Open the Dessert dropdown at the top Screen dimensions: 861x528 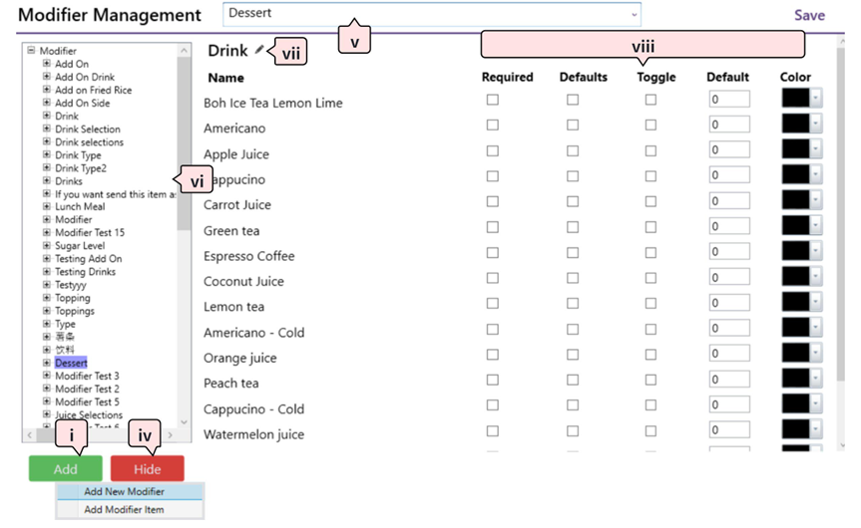634,14
